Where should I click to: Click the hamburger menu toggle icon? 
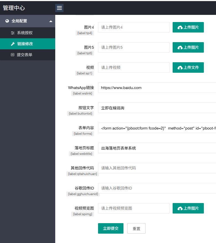click(x=59, y=8)
